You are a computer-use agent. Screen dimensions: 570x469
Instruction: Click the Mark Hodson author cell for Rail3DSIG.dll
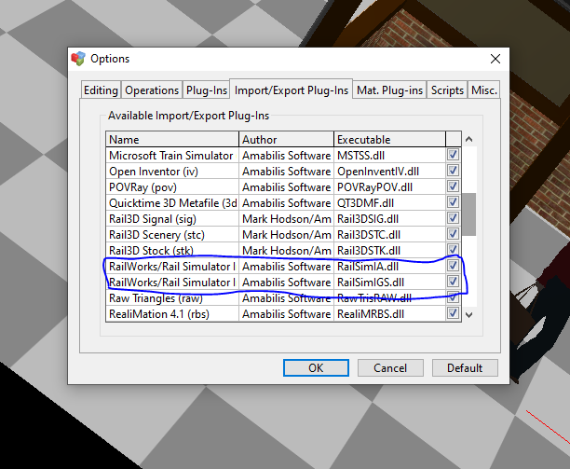(286, 219)
